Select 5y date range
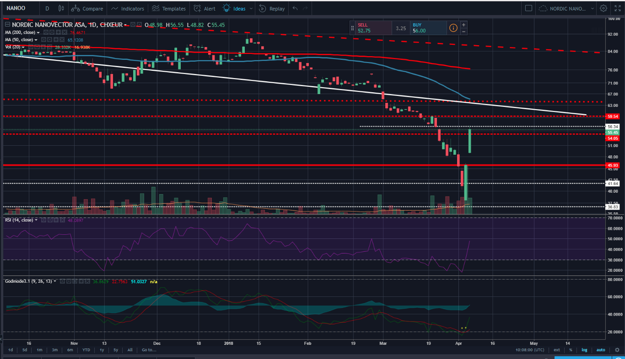 click(x=116, y=350)
